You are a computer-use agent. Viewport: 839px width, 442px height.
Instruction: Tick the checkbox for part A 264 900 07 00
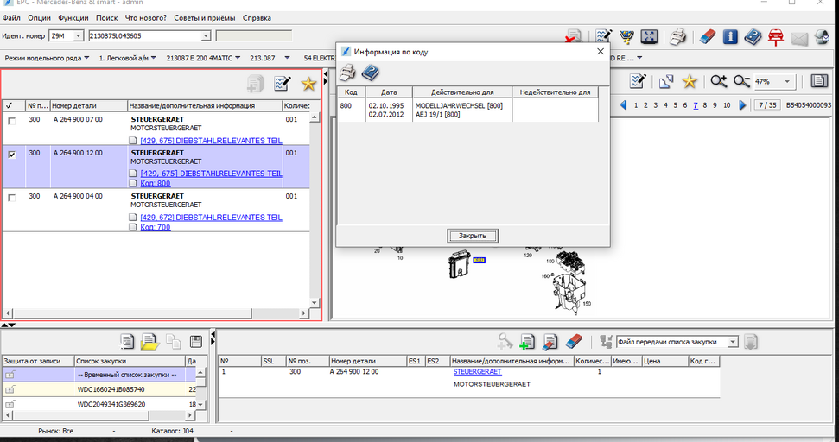[x=12, y=122]
